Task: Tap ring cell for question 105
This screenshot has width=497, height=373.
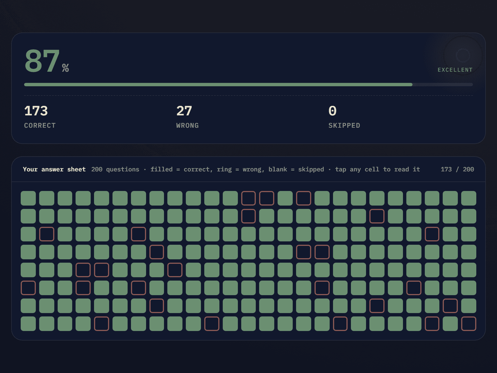Action: tap(102, 270)
